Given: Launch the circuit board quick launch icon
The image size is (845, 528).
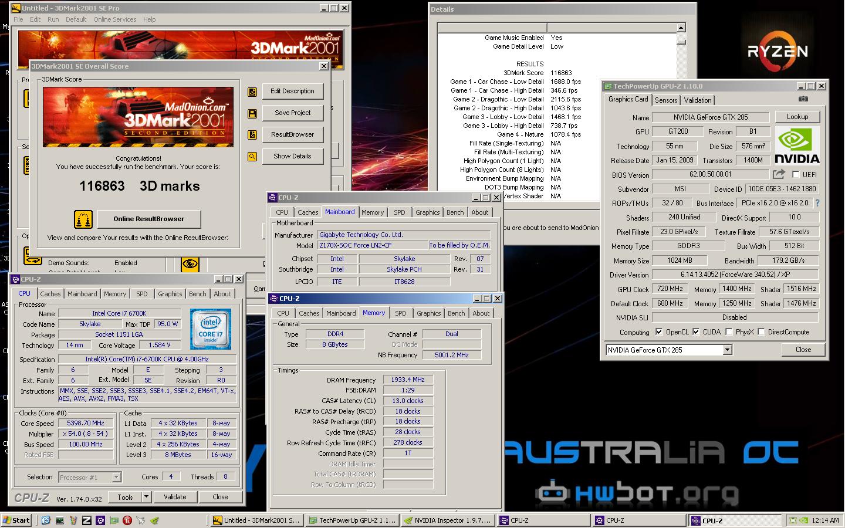Looking at the screenshot, I should [59, 520].
